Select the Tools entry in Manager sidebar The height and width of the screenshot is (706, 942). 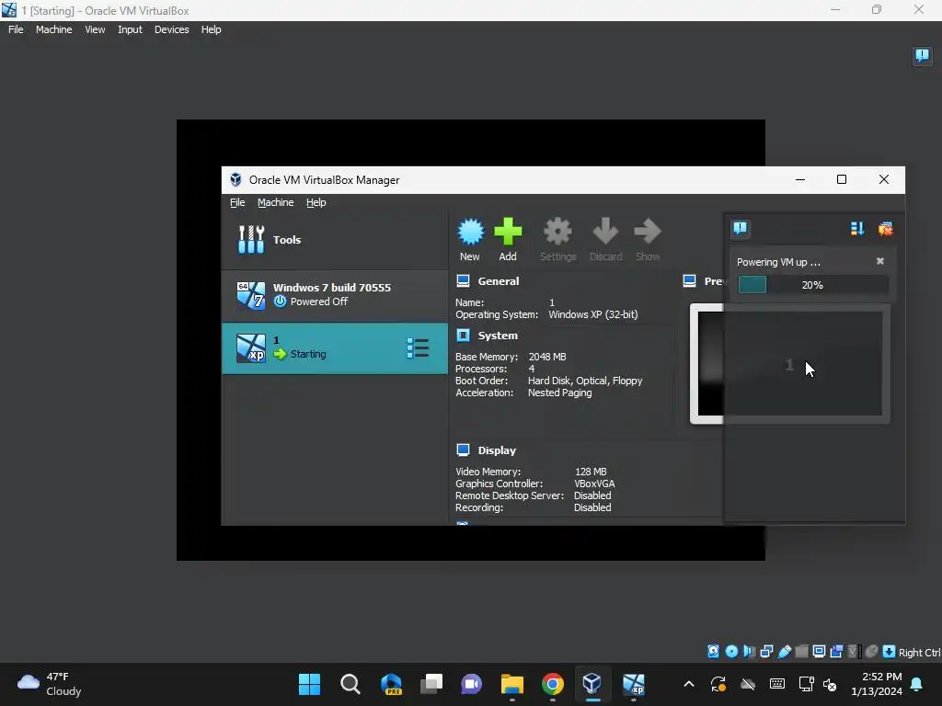[x=335, y=240]
